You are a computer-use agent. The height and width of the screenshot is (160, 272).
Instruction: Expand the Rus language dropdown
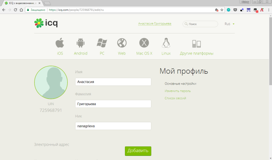click(229, 24)
